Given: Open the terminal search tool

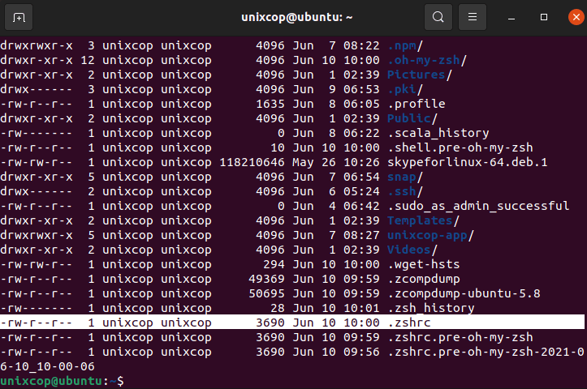Looking at the screenshot, I should tap(438, 17).
